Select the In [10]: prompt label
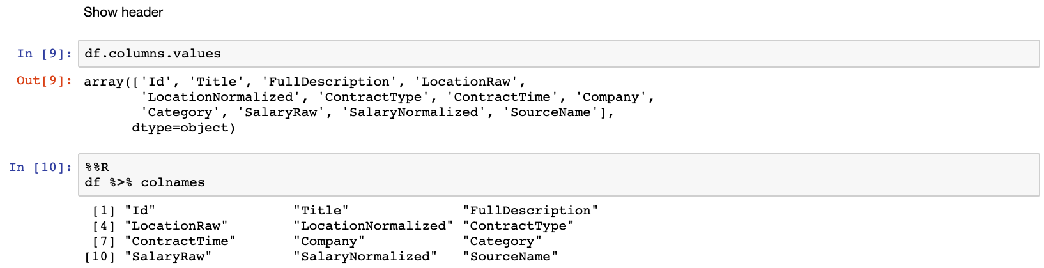This screenshot has height=268, width=1044. (40, 167)
